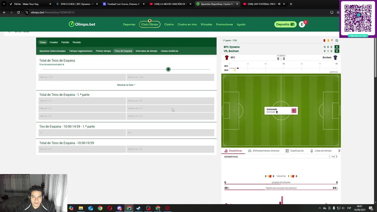Viewport: 377px width, 212px height.
Task: Switch to Enfrentamientos directos tab
Action: click(264, 151)
